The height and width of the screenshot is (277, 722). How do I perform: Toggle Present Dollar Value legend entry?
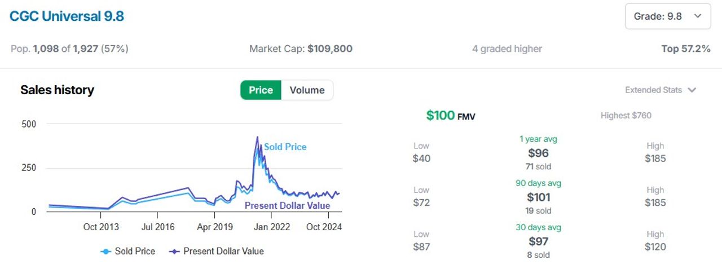(x=217, y=251)
